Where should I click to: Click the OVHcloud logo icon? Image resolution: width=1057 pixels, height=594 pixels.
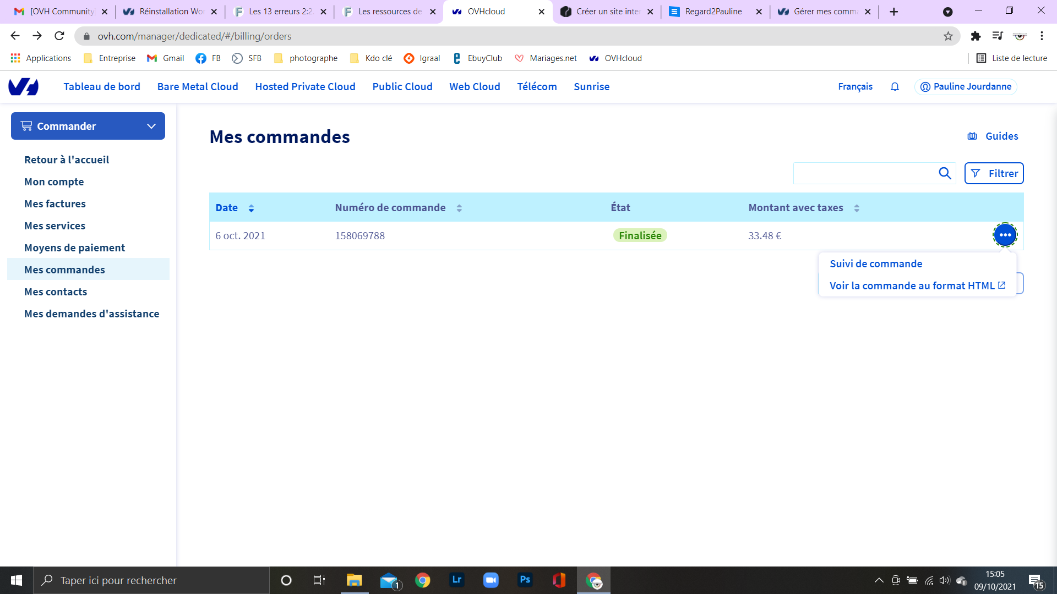(23, 87)
